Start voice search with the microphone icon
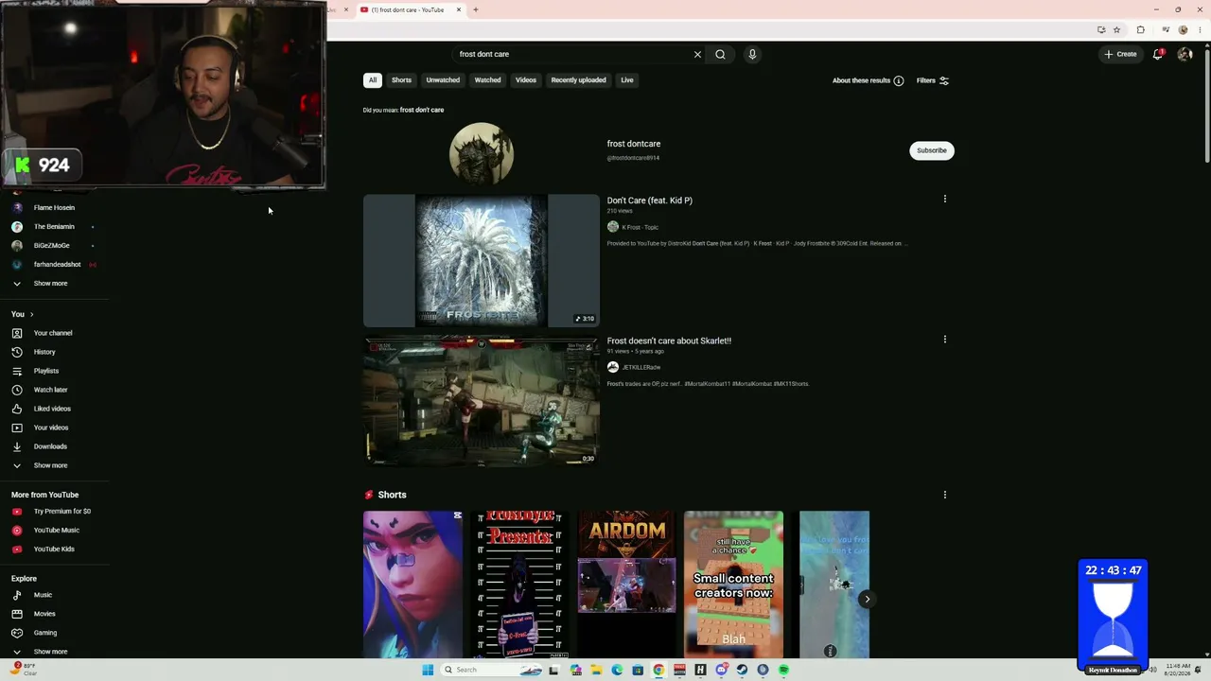1211x681 pixels. (x=752, y=54)
